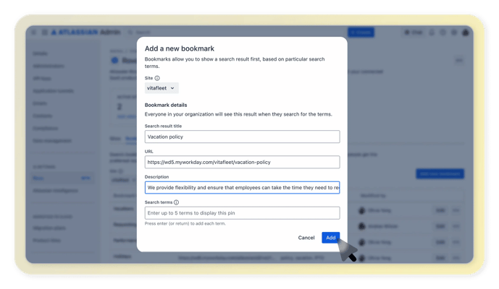Click the URL input field
499x289 pixels.
click(x=242, y=163)
